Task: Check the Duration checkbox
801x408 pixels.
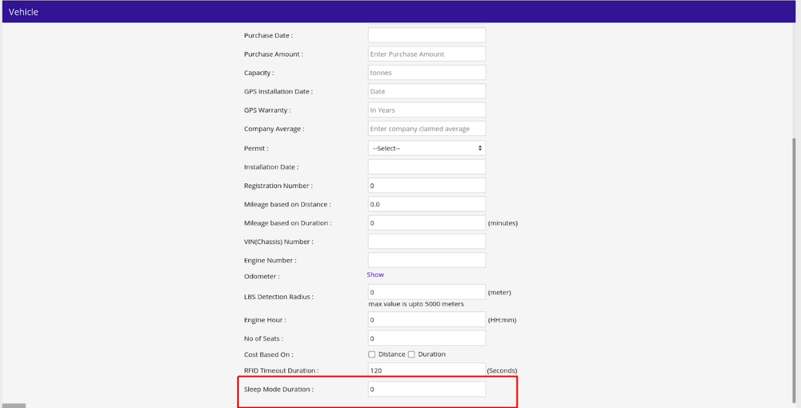Action: pyautogui.click(x=411, y=354)
